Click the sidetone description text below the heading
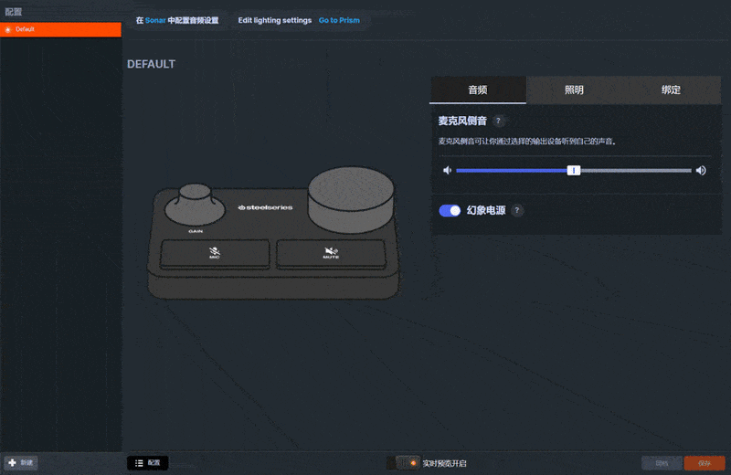 click(527, 142)
